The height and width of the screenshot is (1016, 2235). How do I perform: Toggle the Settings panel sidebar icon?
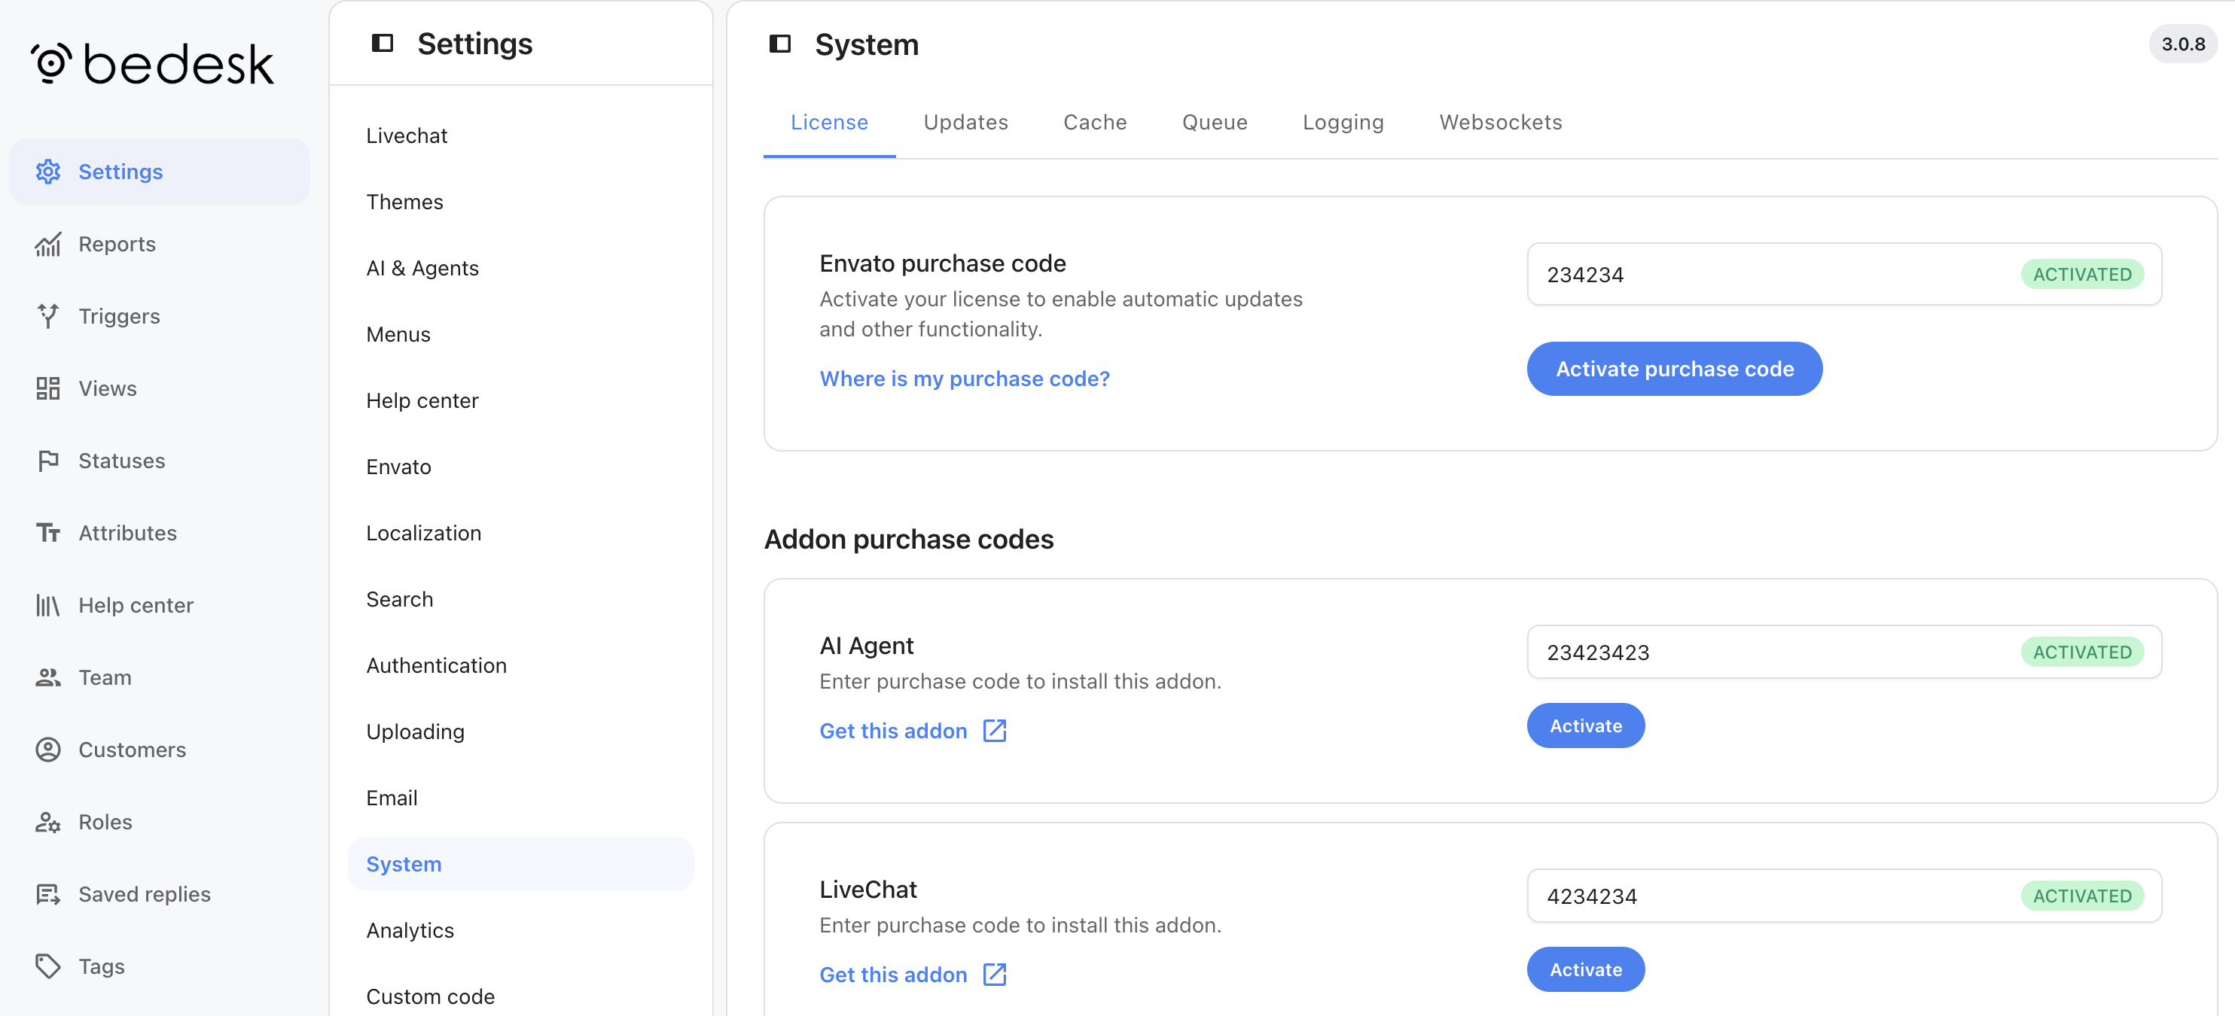pos(383,44)
